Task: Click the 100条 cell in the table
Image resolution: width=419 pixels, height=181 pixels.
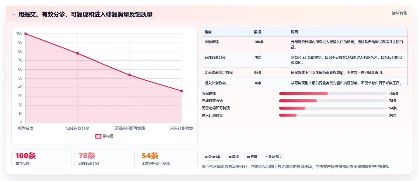Action: coord(259,42)
